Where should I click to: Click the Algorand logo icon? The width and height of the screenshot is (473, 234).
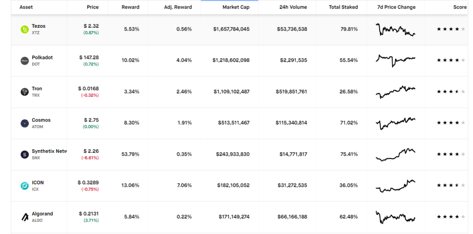pyautogui.click(x=25, y=217)
